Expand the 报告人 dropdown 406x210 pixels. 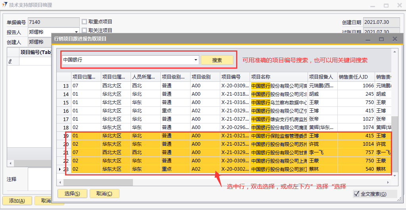click(x=76, y=32)
